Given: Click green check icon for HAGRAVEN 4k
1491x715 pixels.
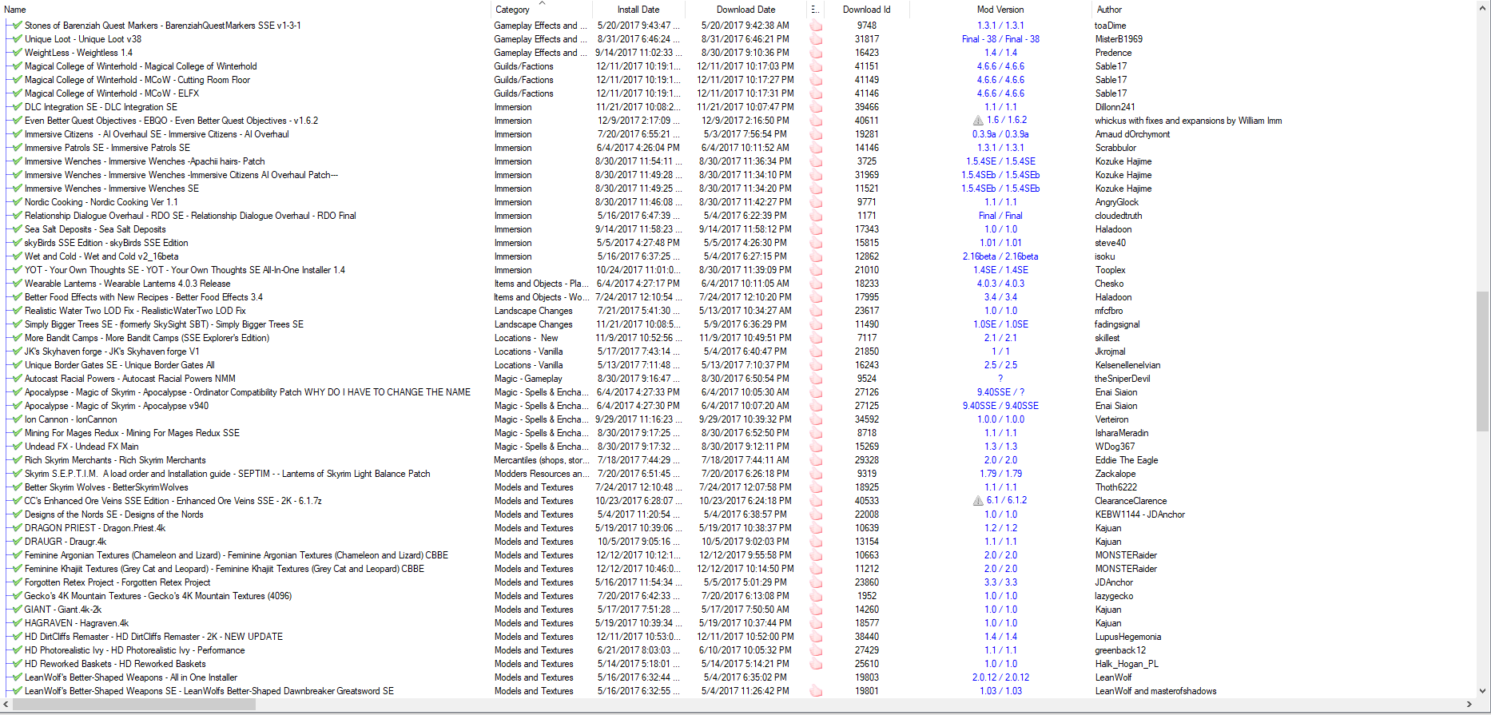Looking at the screenshot, I should [x=17, y=623].
